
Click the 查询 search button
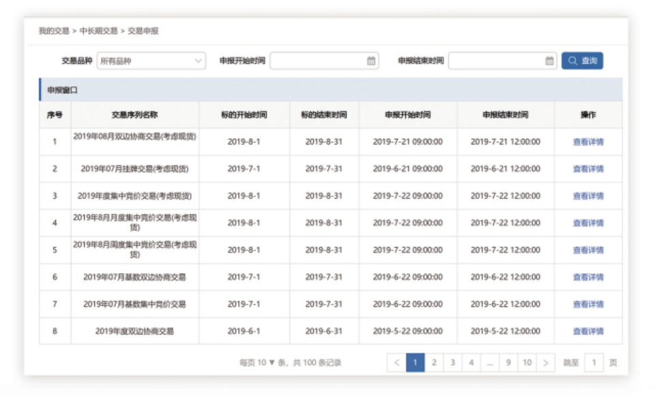tap(582, 61)
